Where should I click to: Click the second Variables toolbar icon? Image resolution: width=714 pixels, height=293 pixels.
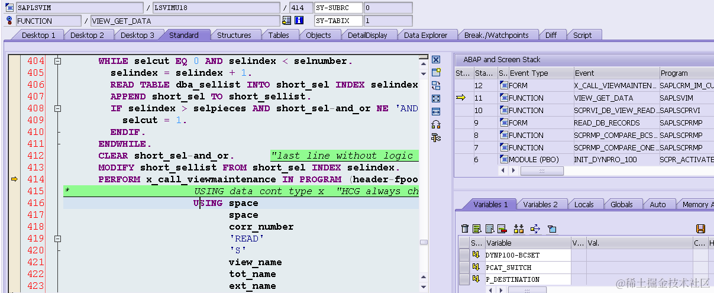click(477, 228)
